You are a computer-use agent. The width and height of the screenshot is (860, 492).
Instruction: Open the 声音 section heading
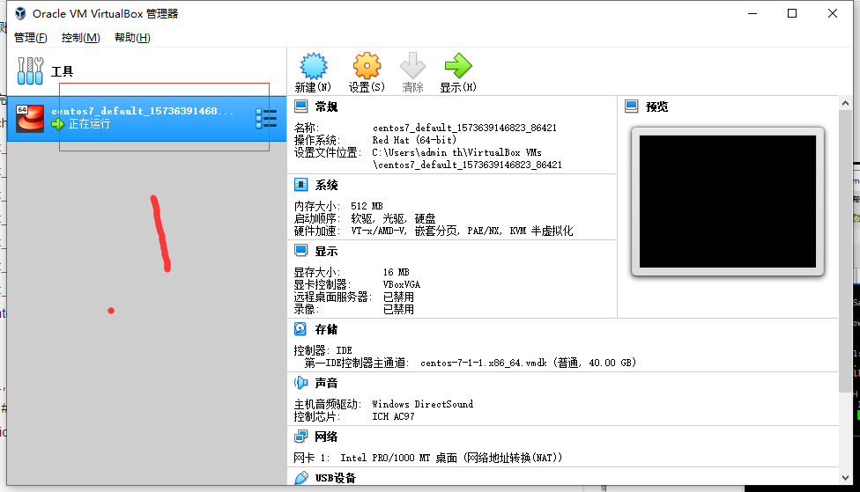pos(326,383)
